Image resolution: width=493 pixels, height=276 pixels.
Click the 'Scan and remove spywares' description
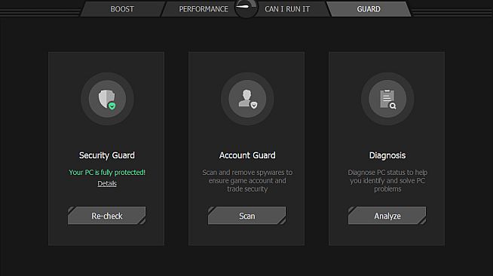click(x=247, y=180)
